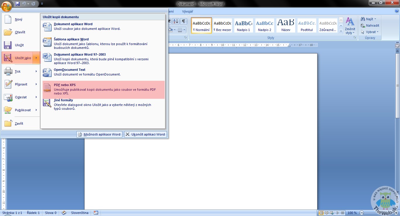Expand the Tisk submenu arrow
The height and width of the screenshot is (216, 400).
tap(36, 71)
